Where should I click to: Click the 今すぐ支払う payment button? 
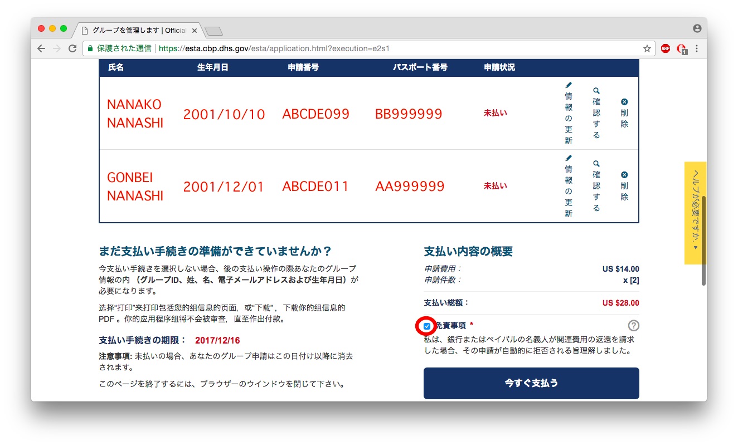point(531,383)
